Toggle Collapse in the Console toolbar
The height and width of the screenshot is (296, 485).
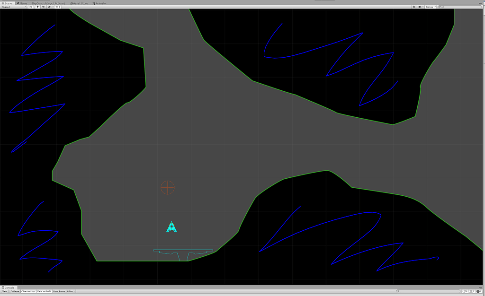click(x=15, y=291)
